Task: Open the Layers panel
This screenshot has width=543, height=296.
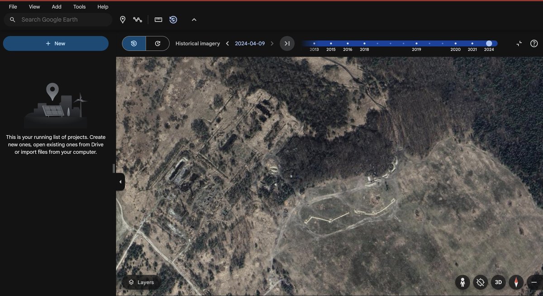Action: (141, 282)
